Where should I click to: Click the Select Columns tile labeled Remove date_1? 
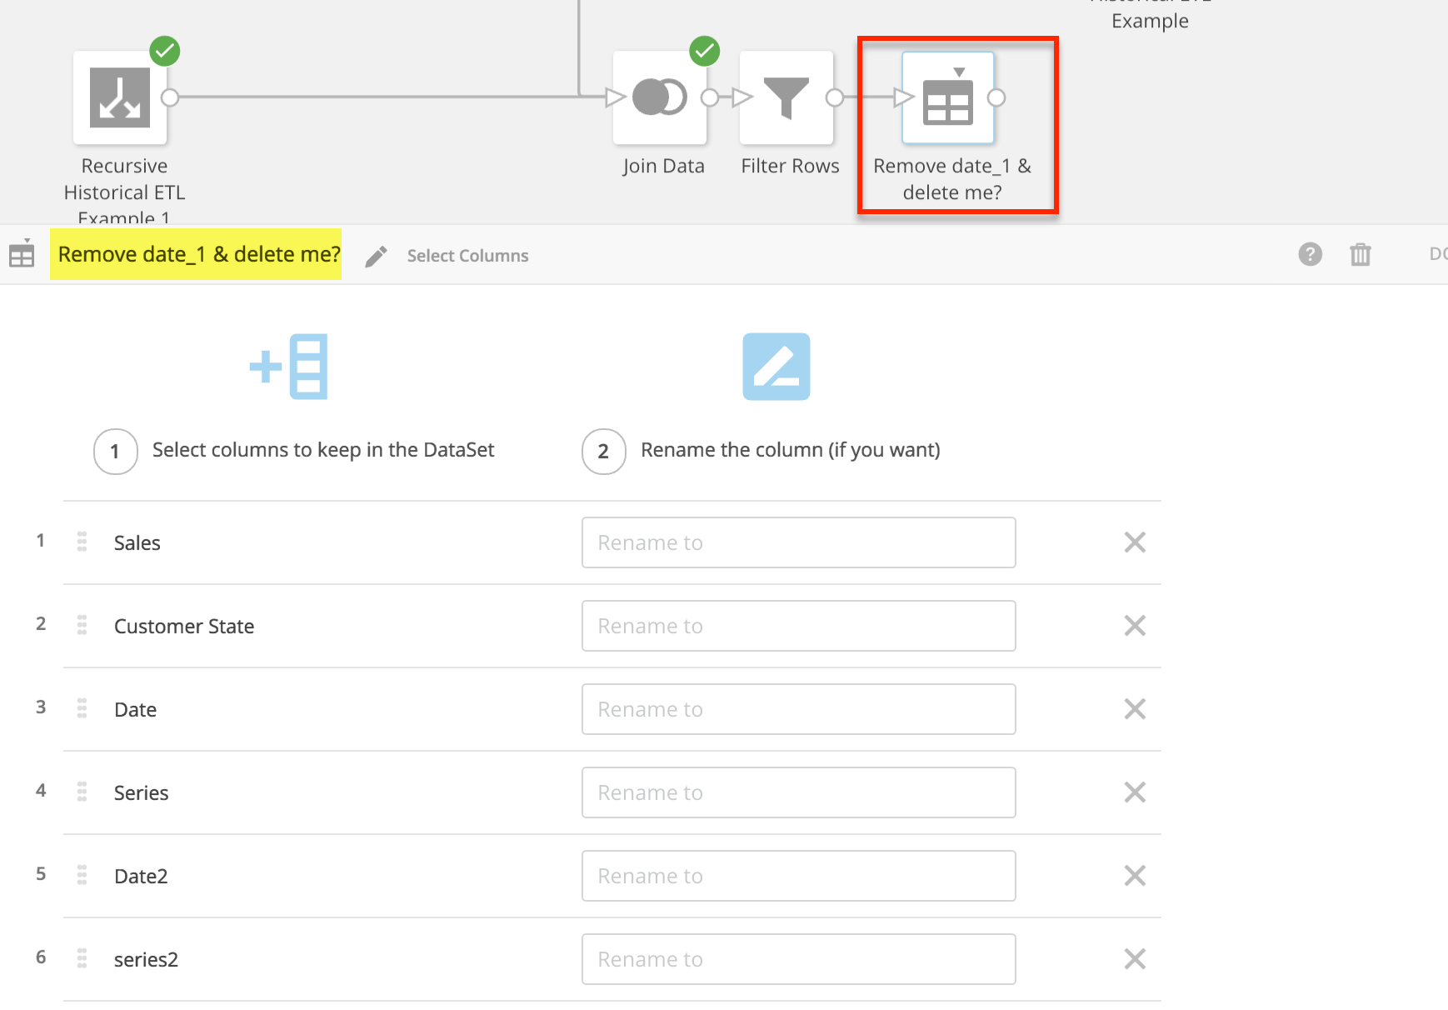[947, 97]
